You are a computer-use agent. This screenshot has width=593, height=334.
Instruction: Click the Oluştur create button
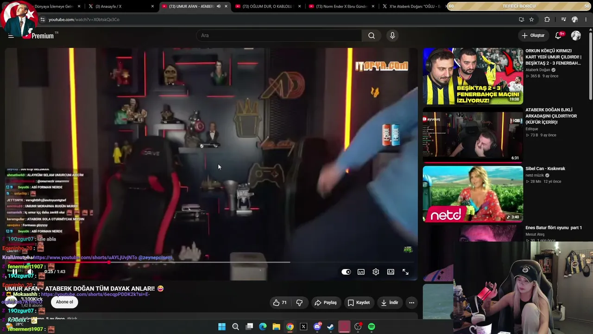533,36
